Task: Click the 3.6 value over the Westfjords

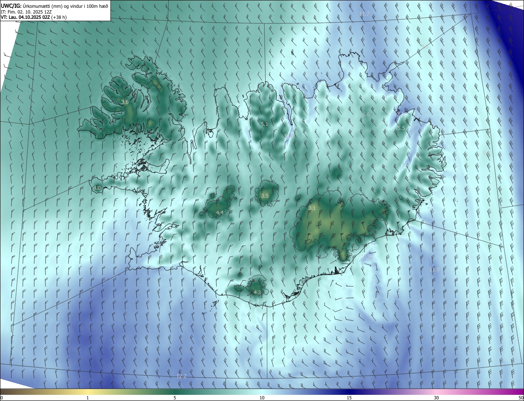Action: tap(125, 102)
